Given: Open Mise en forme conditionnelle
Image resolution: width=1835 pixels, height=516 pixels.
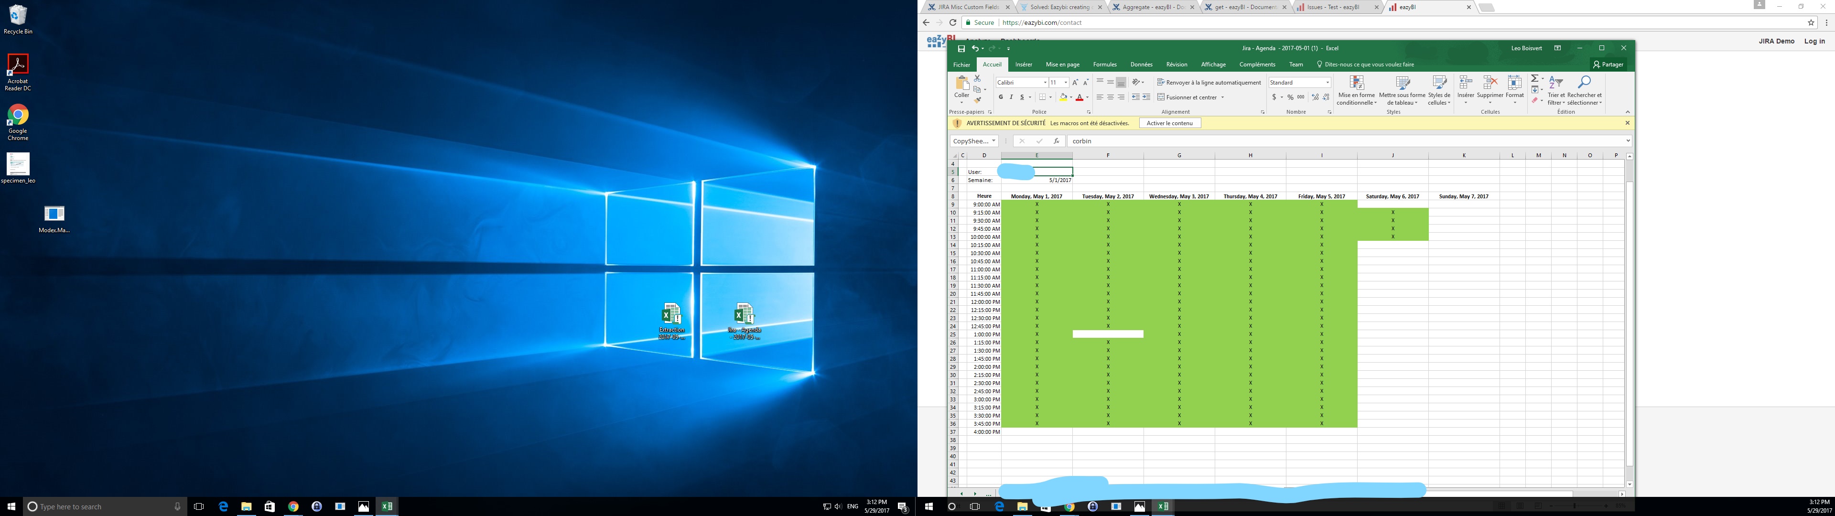Looking at the screenshot, I should click(x=1356, y=90).
